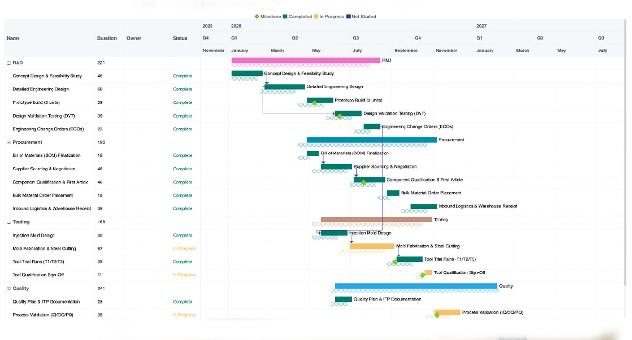The width and height of the screenshot is (632, 340).
Task: Select the pink R&D summary bar
Action: (x=306, y=60)
